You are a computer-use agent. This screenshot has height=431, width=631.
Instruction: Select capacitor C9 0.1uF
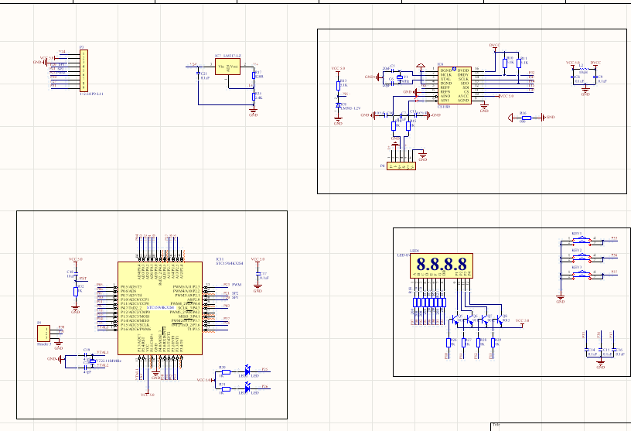(595, 77)
